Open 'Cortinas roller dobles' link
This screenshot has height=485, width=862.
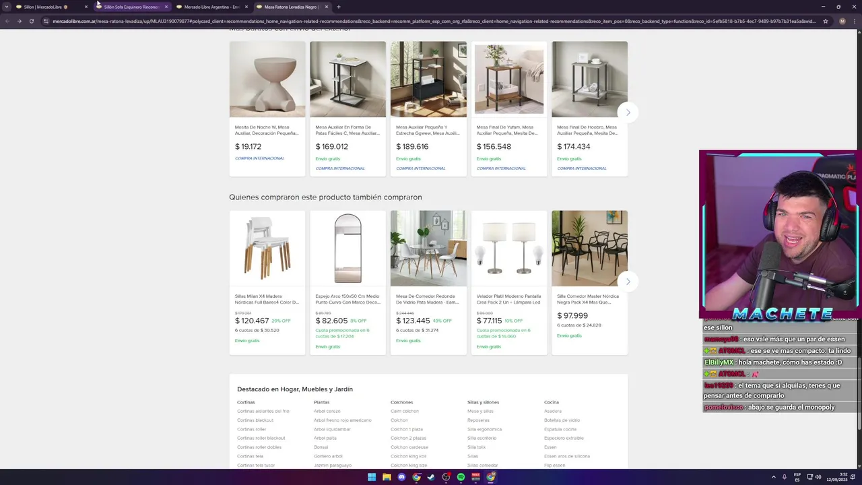coord(259,447)
